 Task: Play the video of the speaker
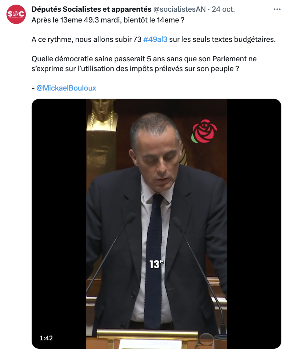coord(156,224)
